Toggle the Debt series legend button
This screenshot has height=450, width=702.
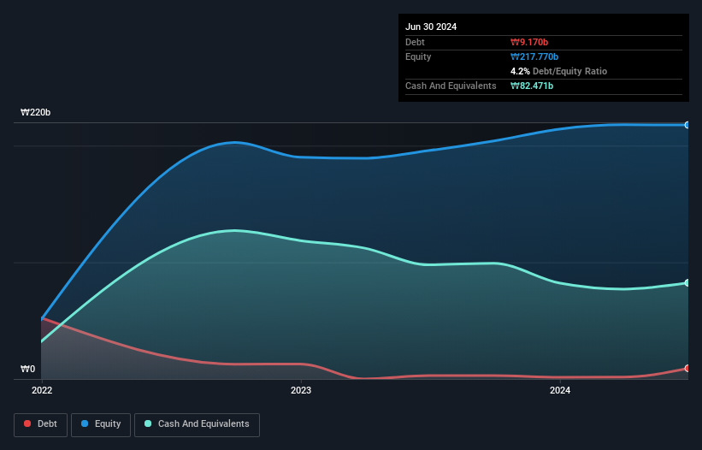click(x=40, y=424)
